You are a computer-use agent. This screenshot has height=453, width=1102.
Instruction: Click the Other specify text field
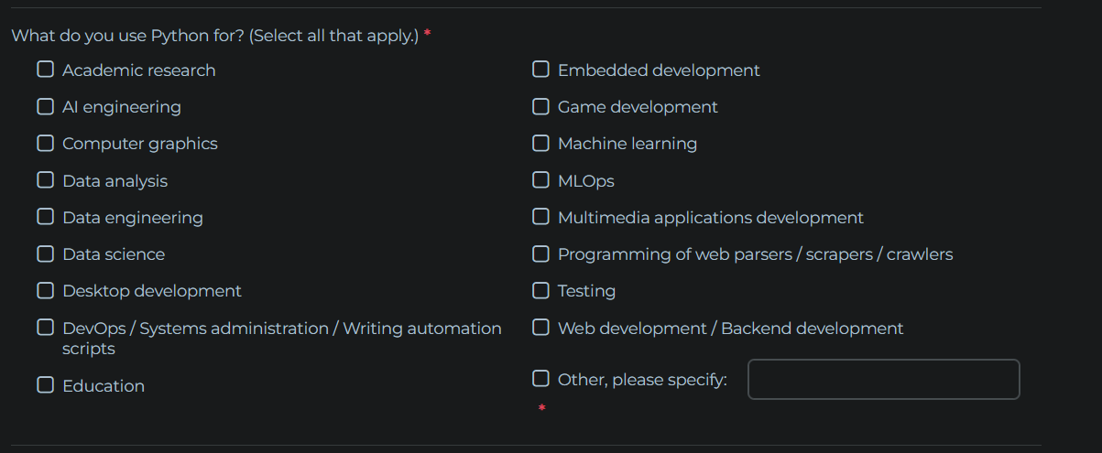pos(883,379)
